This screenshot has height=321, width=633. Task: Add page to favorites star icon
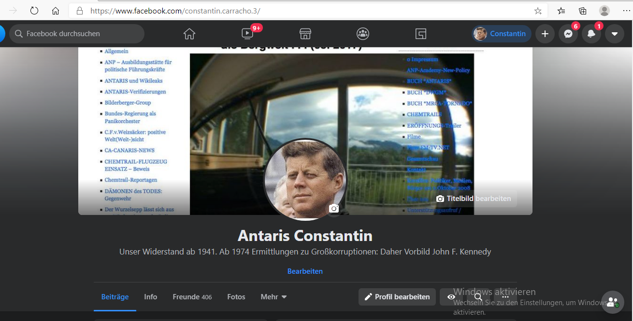coord(538,11)
